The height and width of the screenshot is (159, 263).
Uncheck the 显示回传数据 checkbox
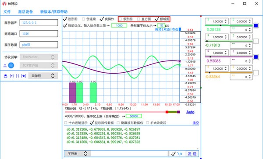click(x=92, y=123)
